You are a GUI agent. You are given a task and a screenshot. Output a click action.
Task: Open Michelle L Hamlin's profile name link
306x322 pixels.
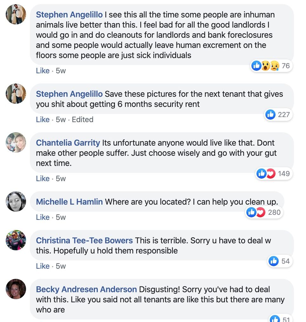(x=69, y=202)
